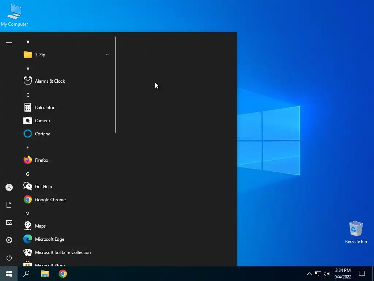The image size is (374, 281).
Task: Click the Show desktop sliver
Action: coord(373,274)
